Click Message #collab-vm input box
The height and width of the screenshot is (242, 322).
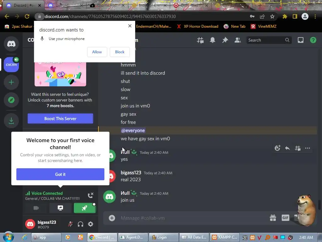tap(193, 218)
